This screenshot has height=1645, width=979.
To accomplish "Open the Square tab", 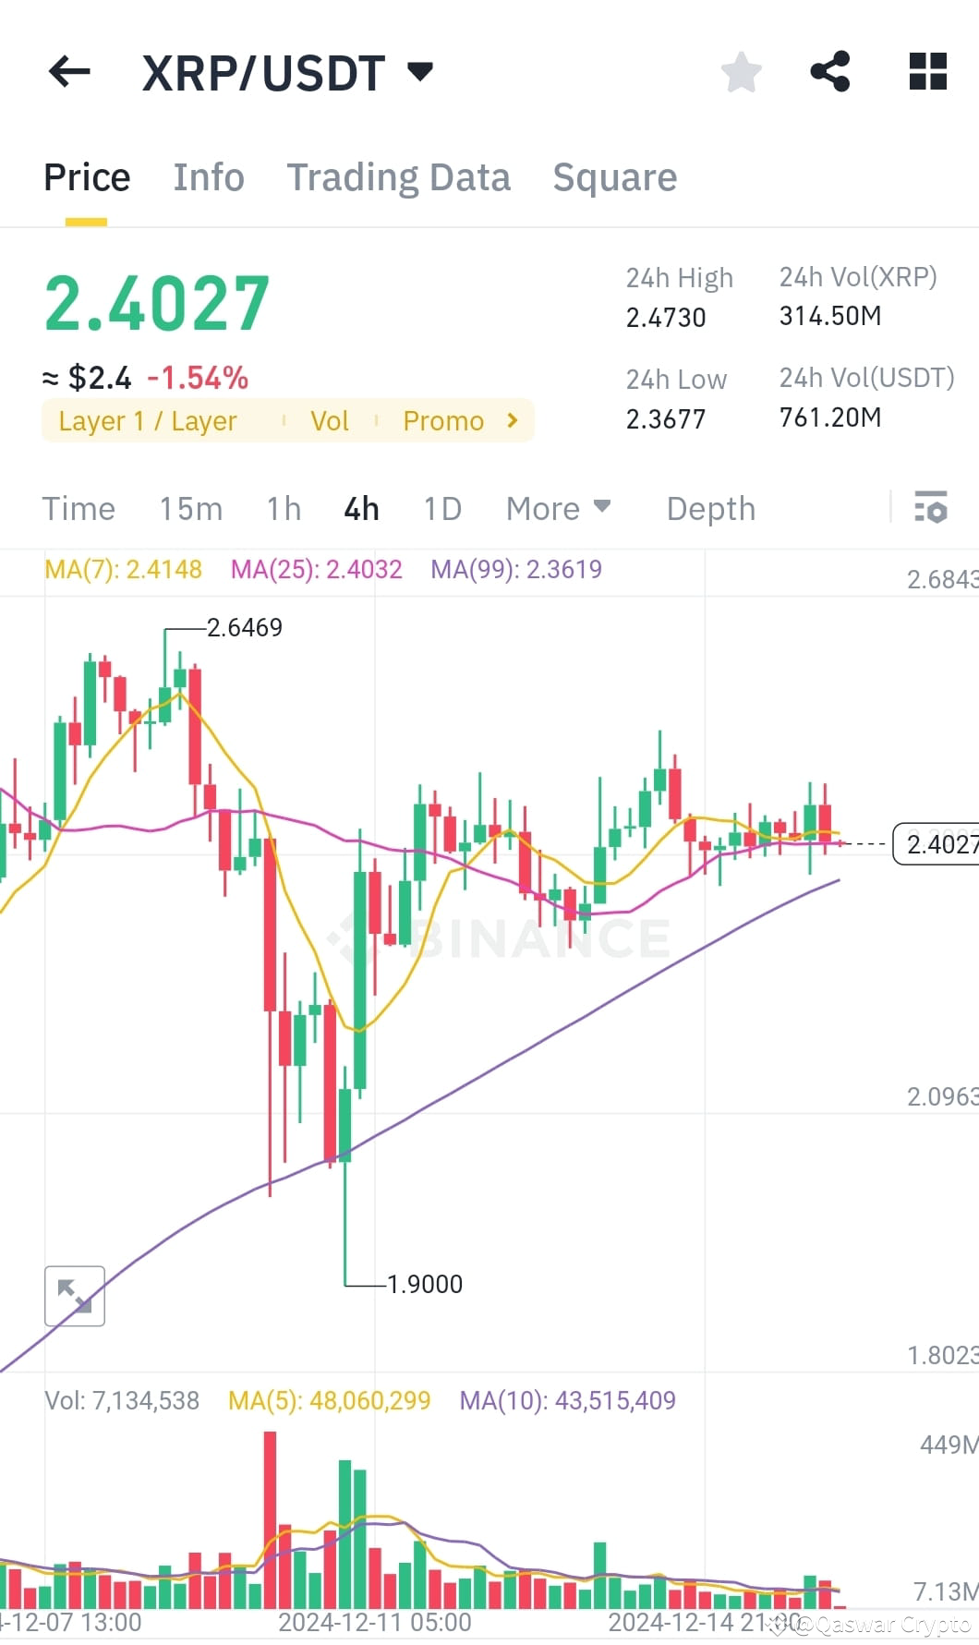I will click(614, 176).
